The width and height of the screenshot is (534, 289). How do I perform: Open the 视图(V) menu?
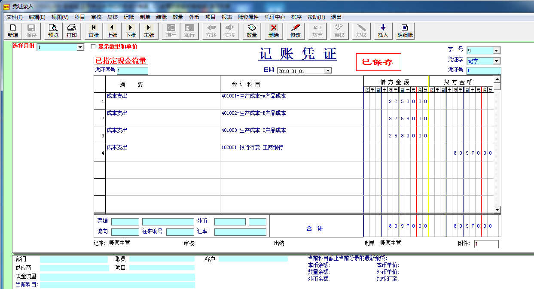tap(60, 17)
